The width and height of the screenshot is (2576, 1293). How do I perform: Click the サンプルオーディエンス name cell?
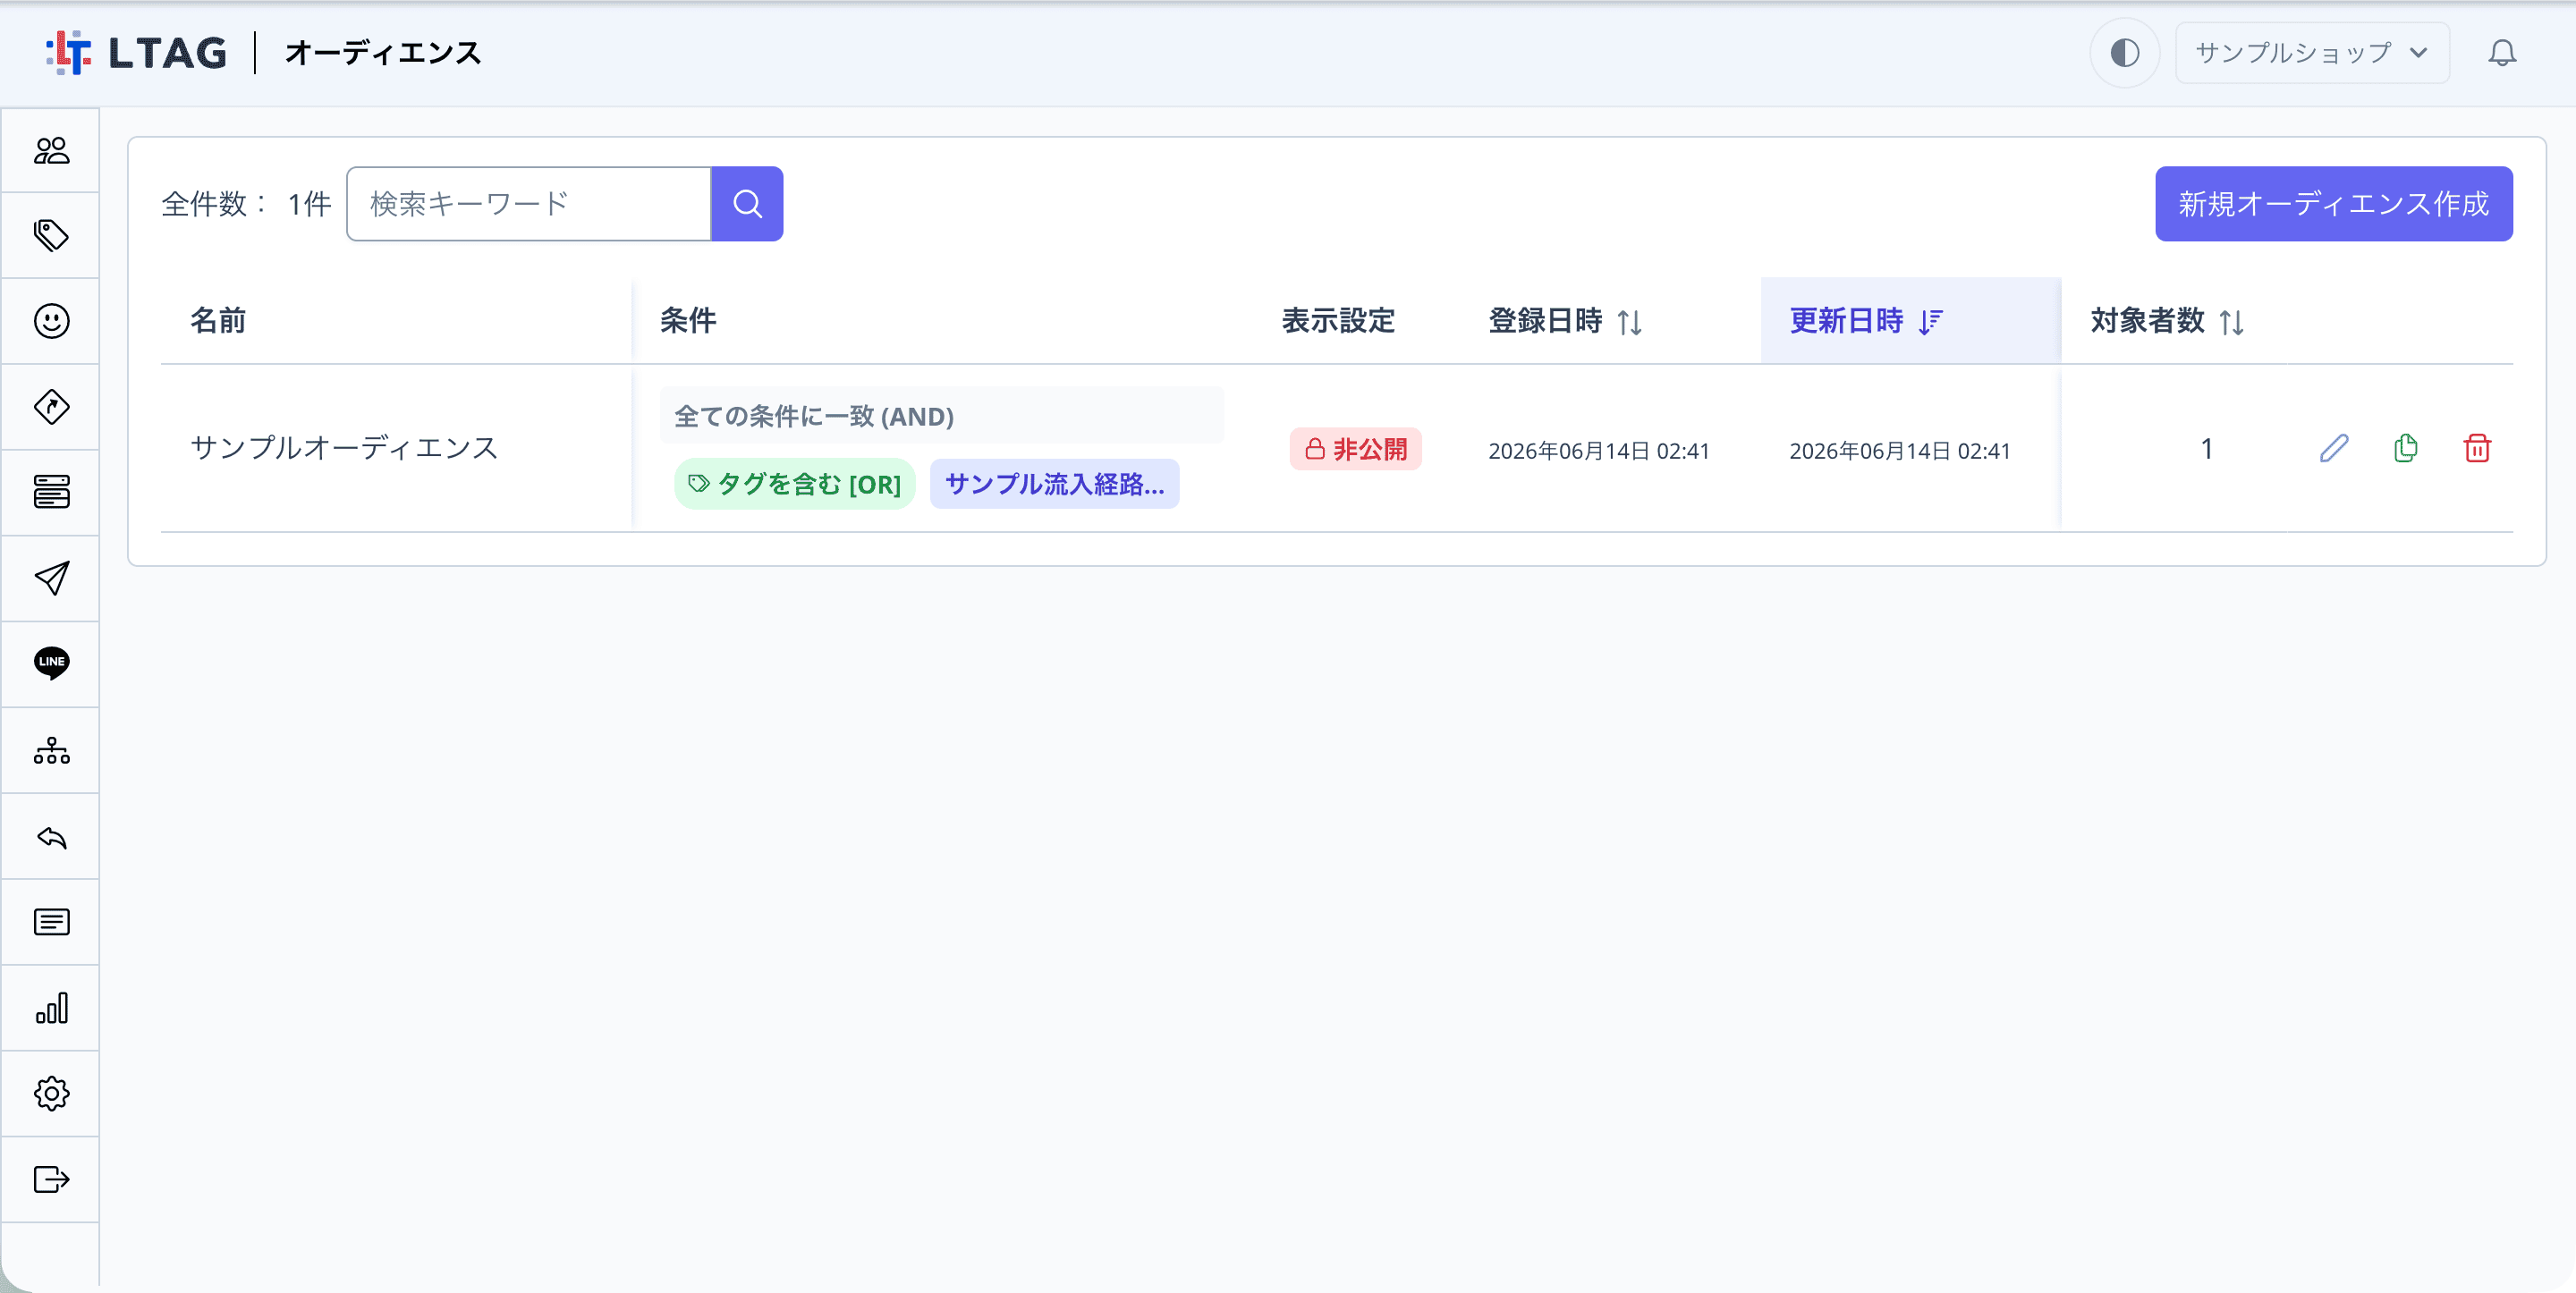[x=344, y=448]
